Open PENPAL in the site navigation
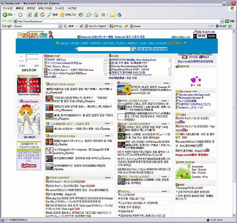Image resolution: width=237 pixels, height=223 pixels. point(132,43)
